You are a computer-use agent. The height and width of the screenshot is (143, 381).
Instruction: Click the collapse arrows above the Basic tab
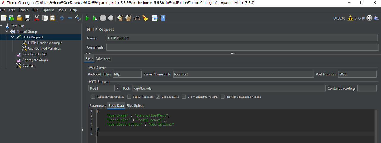[88, 54]
